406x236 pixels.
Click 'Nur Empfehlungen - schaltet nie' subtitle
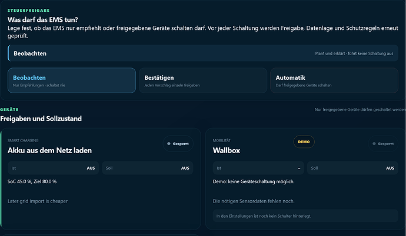(39, 85)
